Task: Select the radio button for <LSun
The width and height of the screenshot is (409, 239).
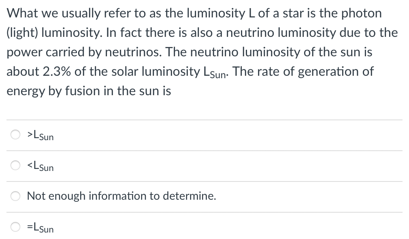Action: [15, 165]
